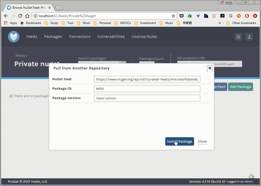Click the red upload arrow extension icon
The width and height of the screenshot is (261, 186).
(x=255, y=16)
